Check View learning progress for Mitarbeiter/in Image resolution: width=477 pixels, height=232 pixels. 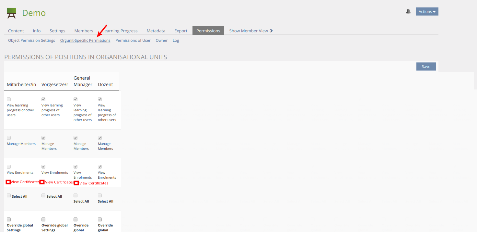9,99
